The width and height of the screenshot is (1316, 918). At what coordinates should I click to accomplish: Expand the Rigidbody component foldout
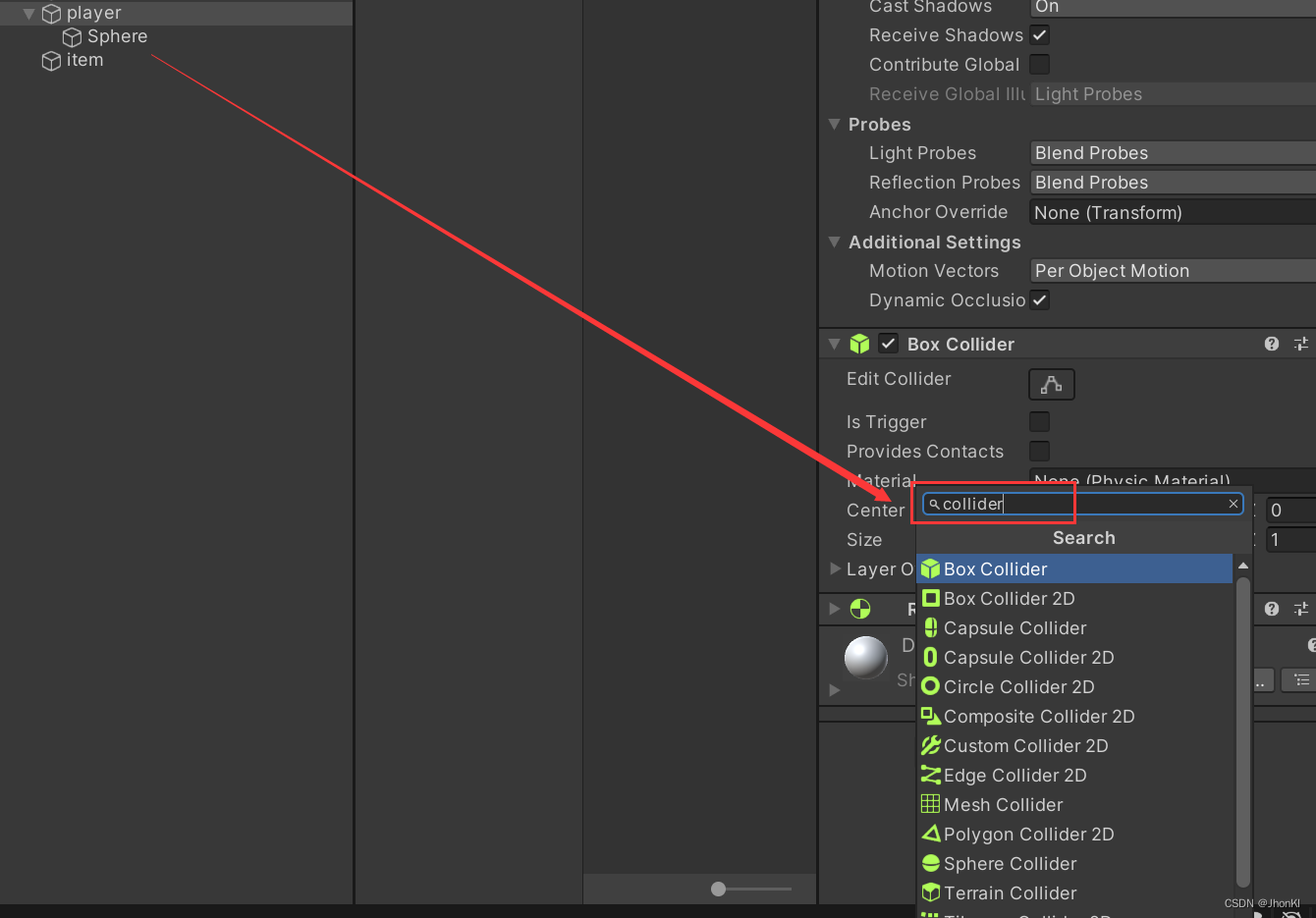[x=835, y=609]
